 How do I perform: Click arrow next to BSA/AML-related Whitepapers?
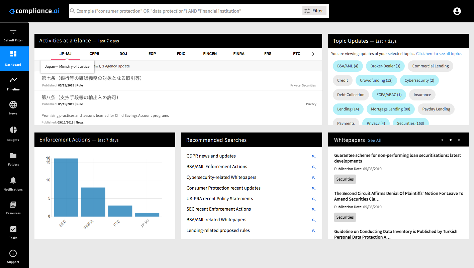314,220
